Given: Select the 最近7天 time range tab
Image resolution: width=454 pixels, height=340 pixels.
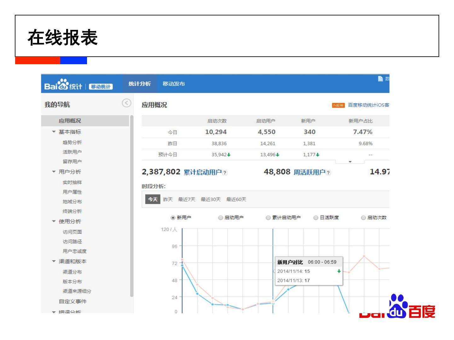Looking at the screenshot, I should (187, 199).
